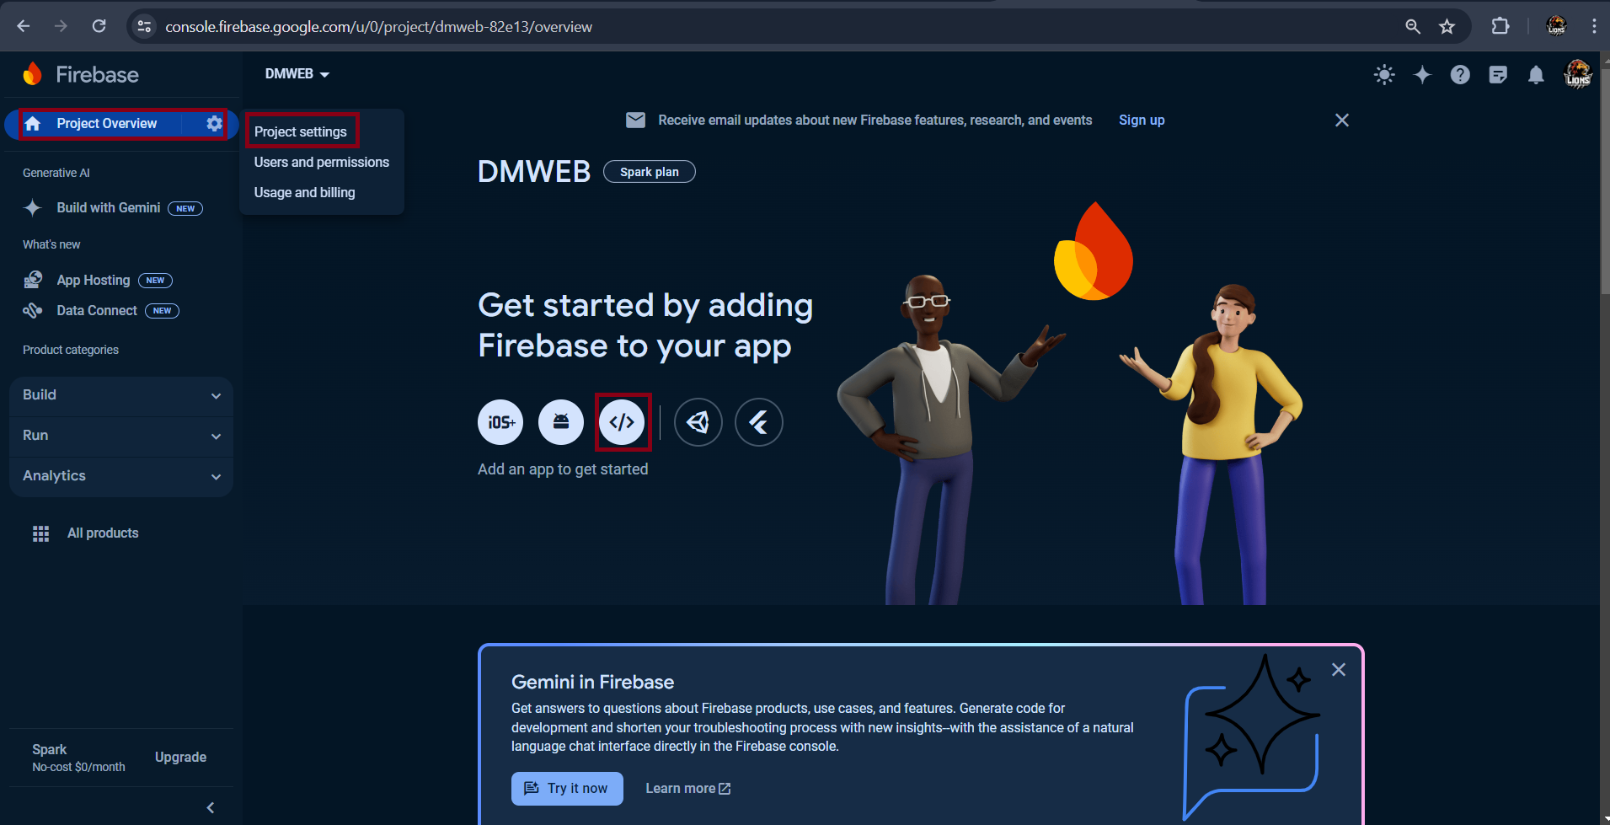Add an iOS app to the project
The height and width of the screenshot is (825, 1610).
pos(500,422)
